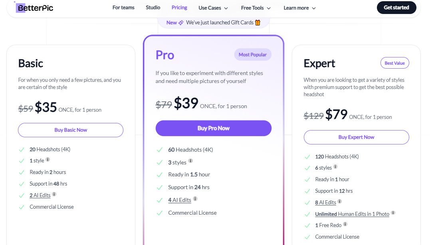Viewport: 430px width, 245px height.
Task: Open the info icon next to "4 AI Edits"
Action: [195, 198]
